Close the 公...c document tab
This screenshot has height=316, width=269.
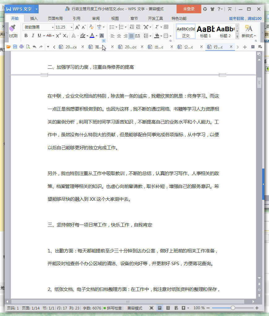tap(201, 47)
